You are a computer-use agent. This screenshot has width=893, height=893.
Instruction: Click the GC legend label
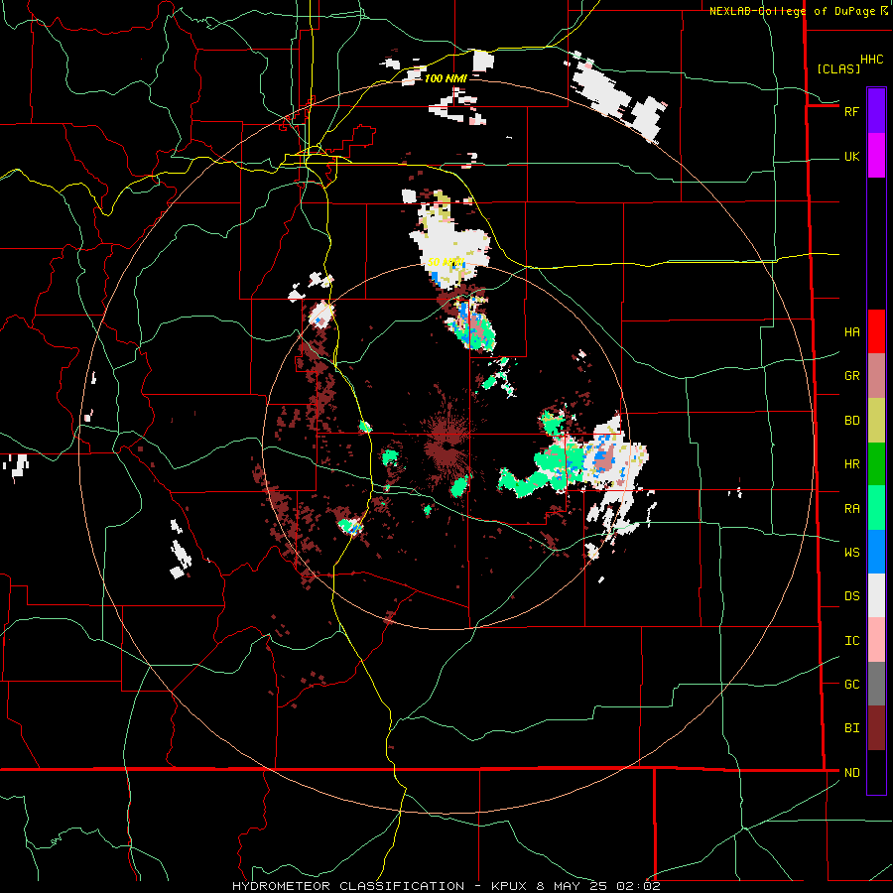click(x=851, y=685)
